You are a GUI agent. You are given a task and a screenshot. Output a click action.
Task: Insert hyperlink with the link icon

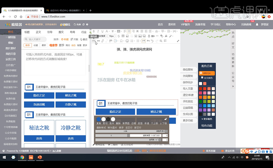click(x=103, y=41)
